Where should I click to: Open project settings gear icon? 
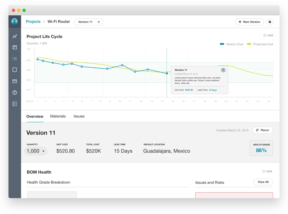click(270, 22)
